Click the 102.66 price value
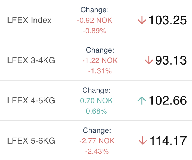The width and height of the screenshot is (192, 160). [168, 100]
